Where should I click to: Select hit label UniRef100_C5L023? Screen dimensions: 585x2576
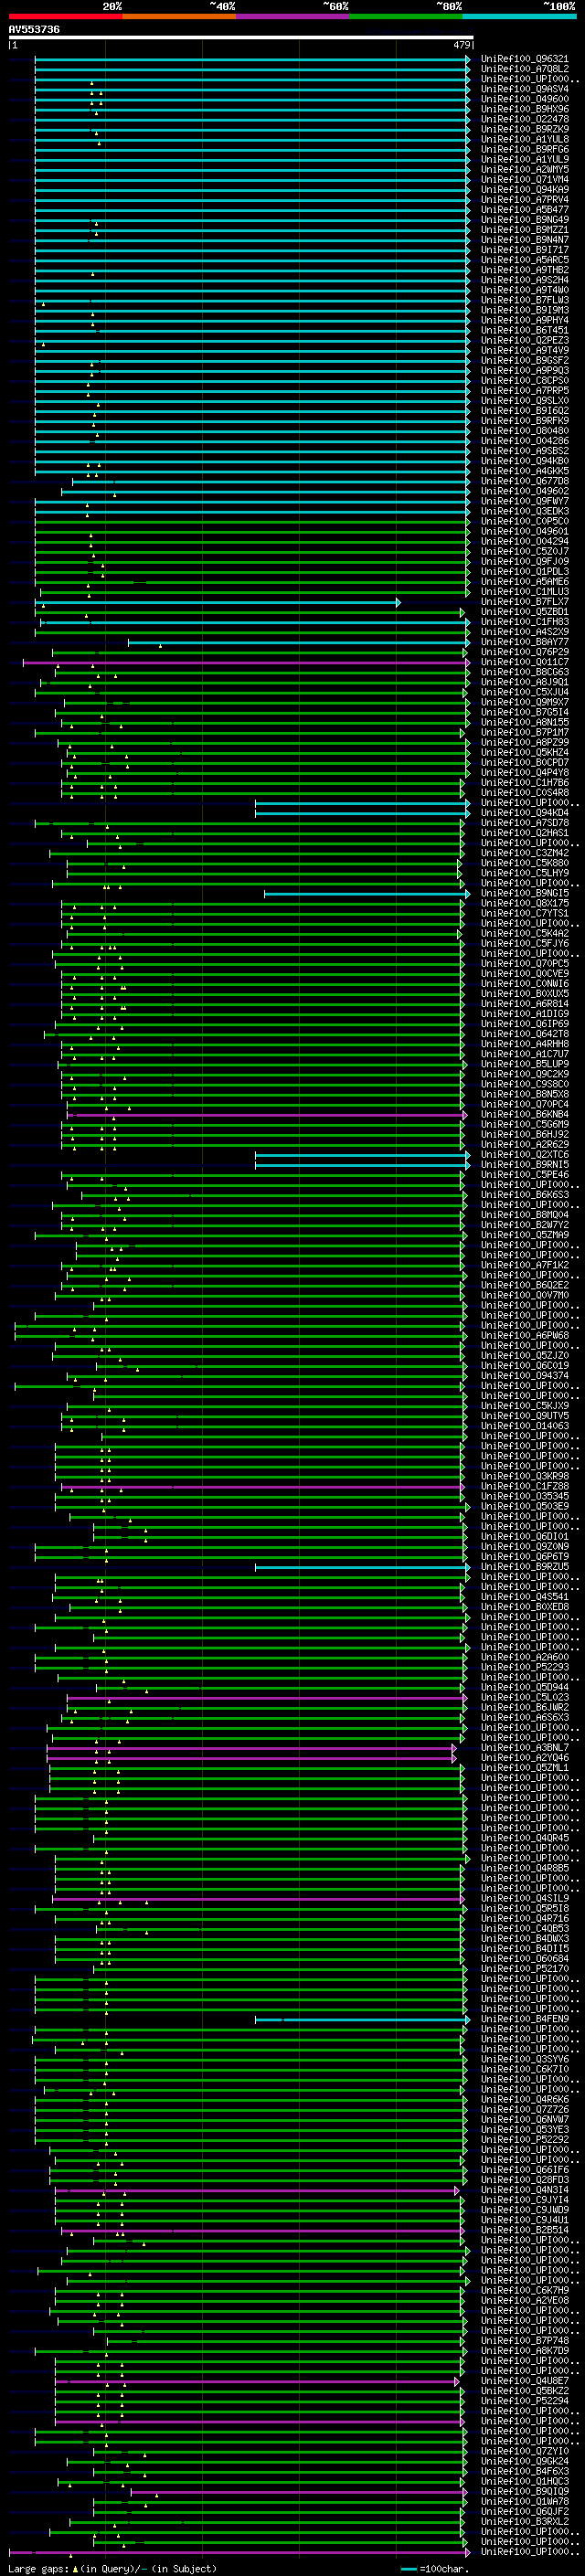pyautogui.click(x=525, y=1697)
